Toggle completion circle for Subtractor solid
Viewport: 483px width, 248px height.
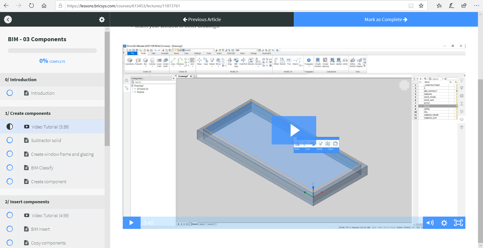point(10,140)
